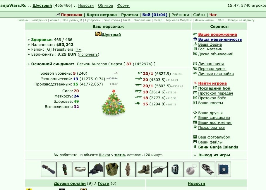Click the Новости link in header
Image resolution: width=266 pixels, height=190 pixels.
pos(86,6)
